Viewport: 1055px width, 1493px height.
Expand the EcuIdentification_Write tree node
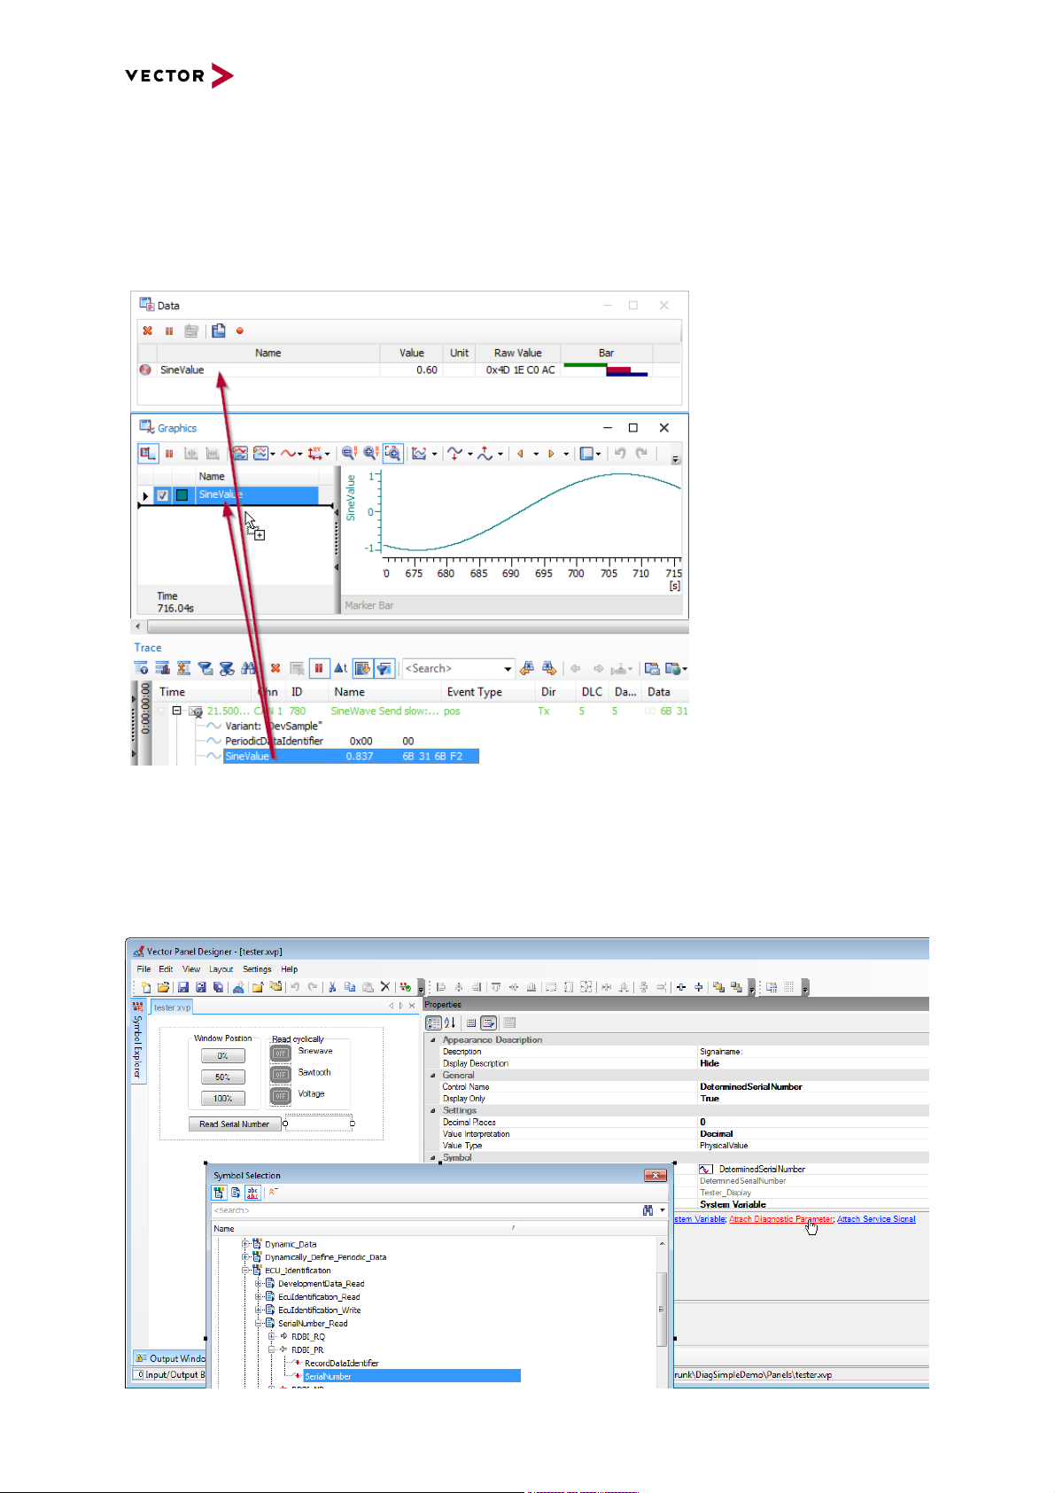click(259, 1310)
